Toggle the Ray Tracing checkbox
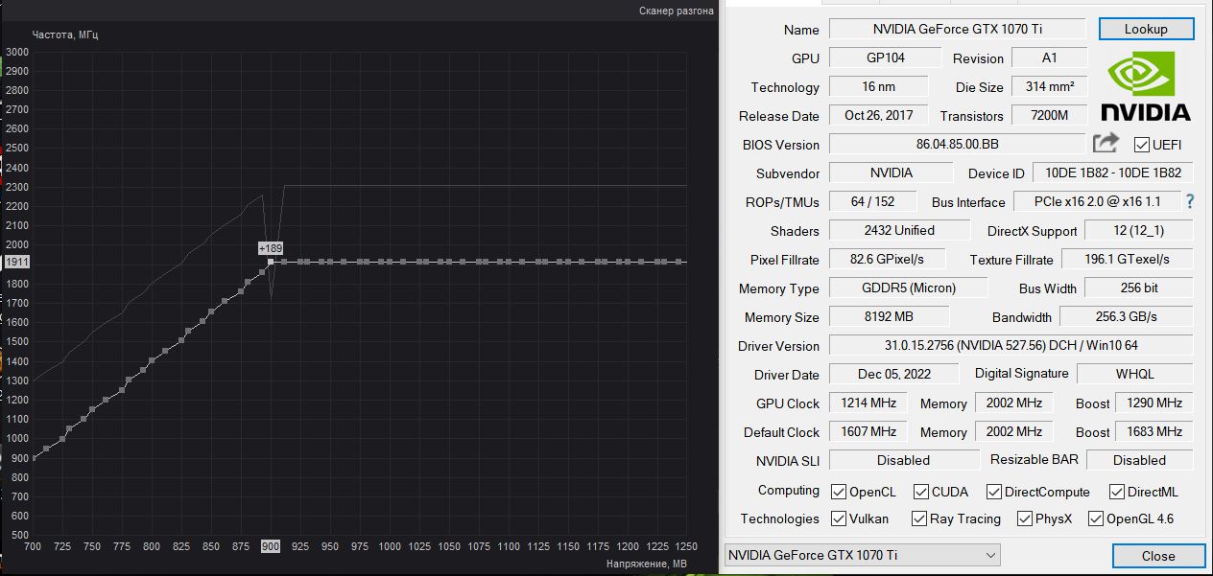 coord(919,518)
